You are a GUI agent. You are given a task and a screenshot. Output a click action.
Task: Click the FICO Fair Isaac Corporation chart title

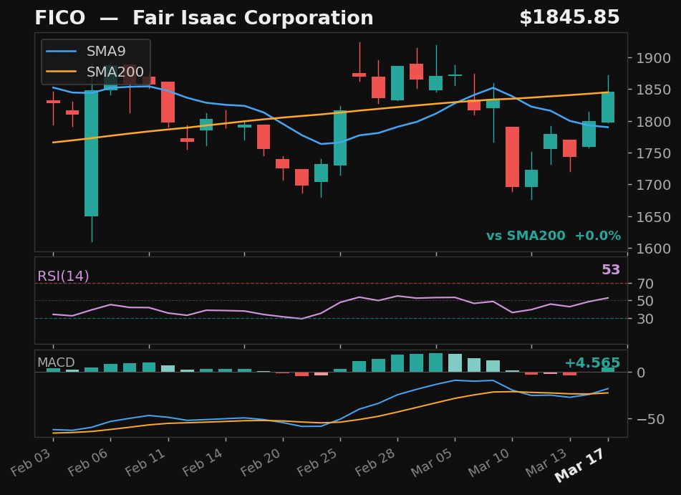(203, 18)
